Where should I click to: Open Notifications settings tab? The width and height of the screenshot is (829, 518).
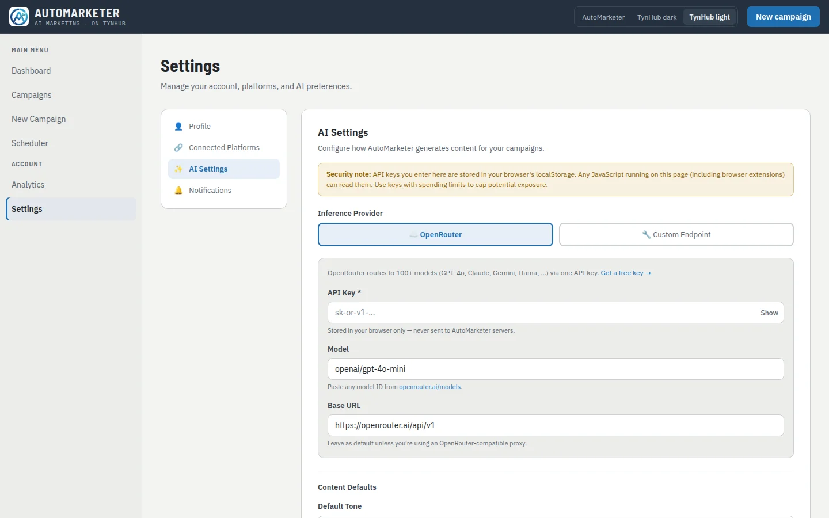(224, 191)
